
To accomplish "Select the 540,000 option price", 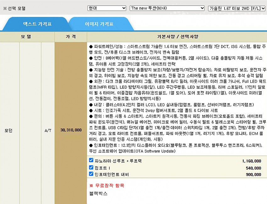I will coord(253,168).
